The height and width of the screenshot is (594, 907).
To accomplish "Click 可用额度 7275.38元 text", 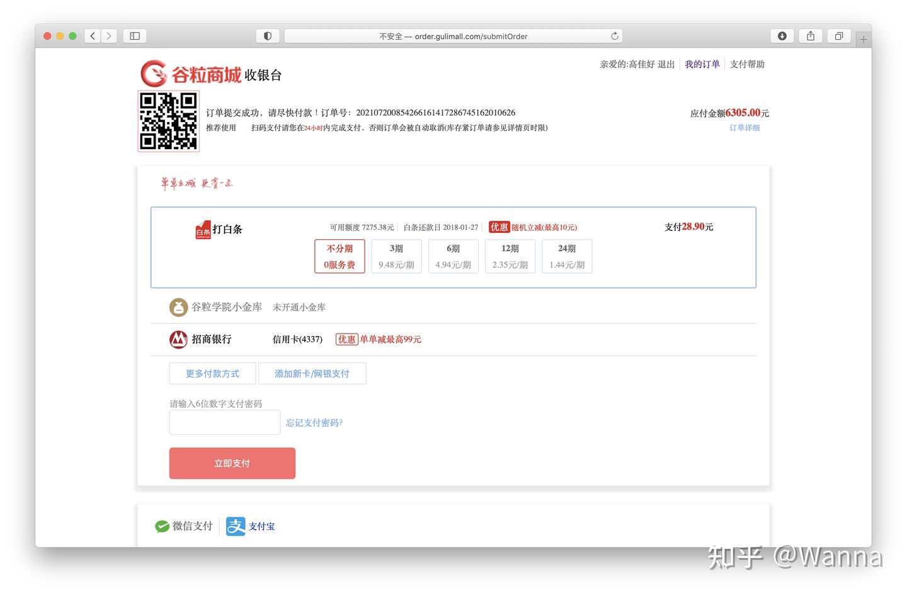I will (x=362, y=227).
